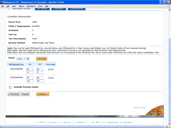The height and width of the screenshot is (128, 171).
Task: Click R1 raw score field for Z003J090005
Action: (x=30, y=69)
